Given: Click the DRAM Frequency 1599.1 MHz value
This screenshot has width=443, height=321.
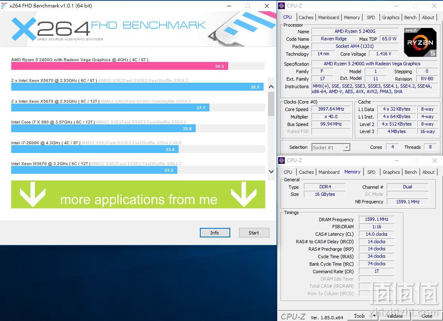Looking at the screenshot, I should click(376, 219).
